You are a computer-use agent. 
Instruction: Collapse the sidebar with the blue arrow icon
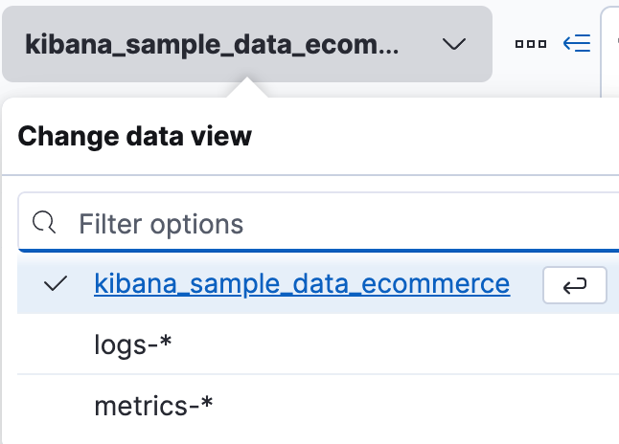pos(577,44)
